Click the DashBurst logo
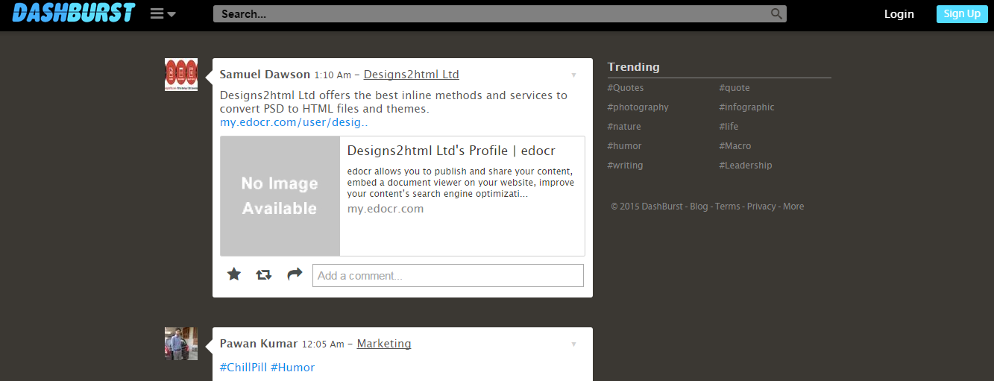Image resolution: width=994 pixels, height=381 pixels. click(74, 13)
